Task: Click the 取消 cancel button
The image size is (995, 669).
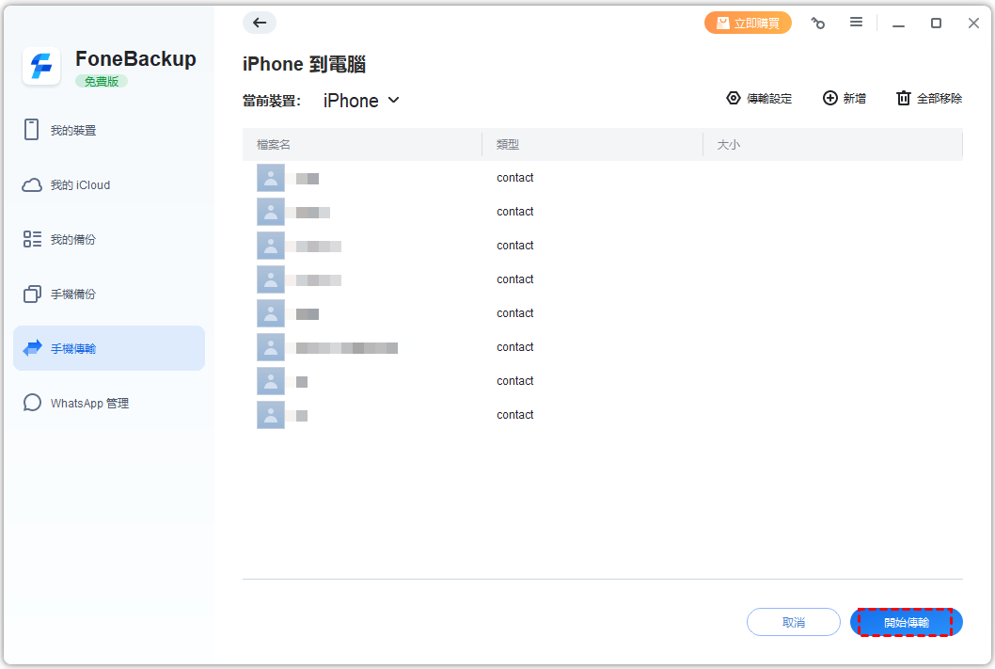Action: coord(793,622)
